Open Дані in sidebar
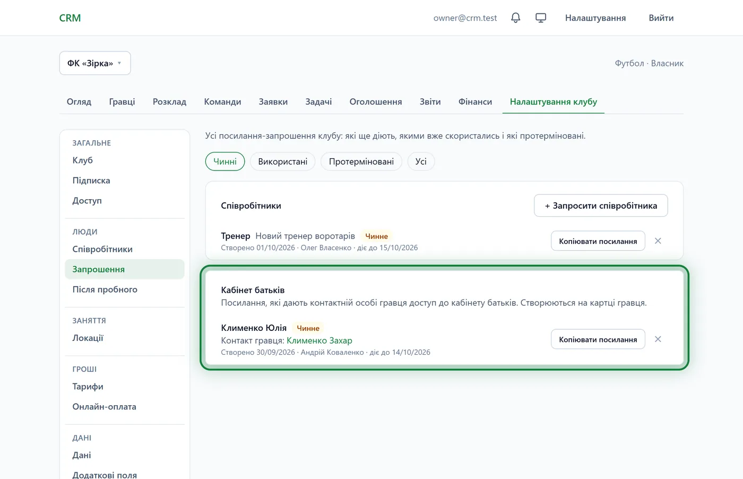The width and height of the screenshot is (743, 479). [125, 455]
